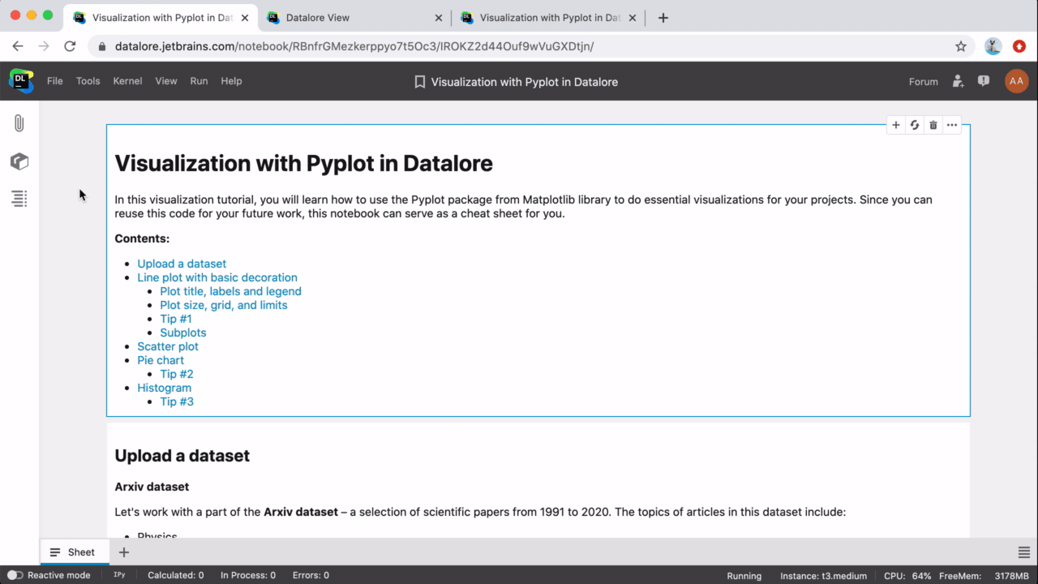The width and height of the screenshot is (1038, 584).
Task: Open a new browser tab
Action: click(x=663, y=17)
